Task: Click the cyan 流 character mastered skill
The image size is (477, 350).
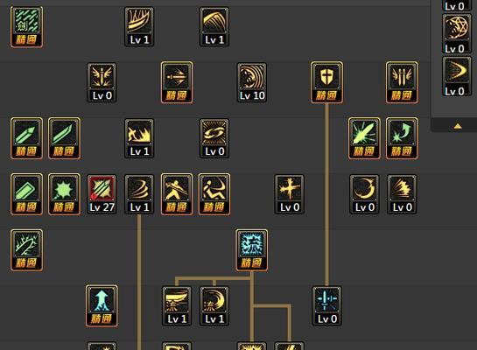Action: point(252,250)
